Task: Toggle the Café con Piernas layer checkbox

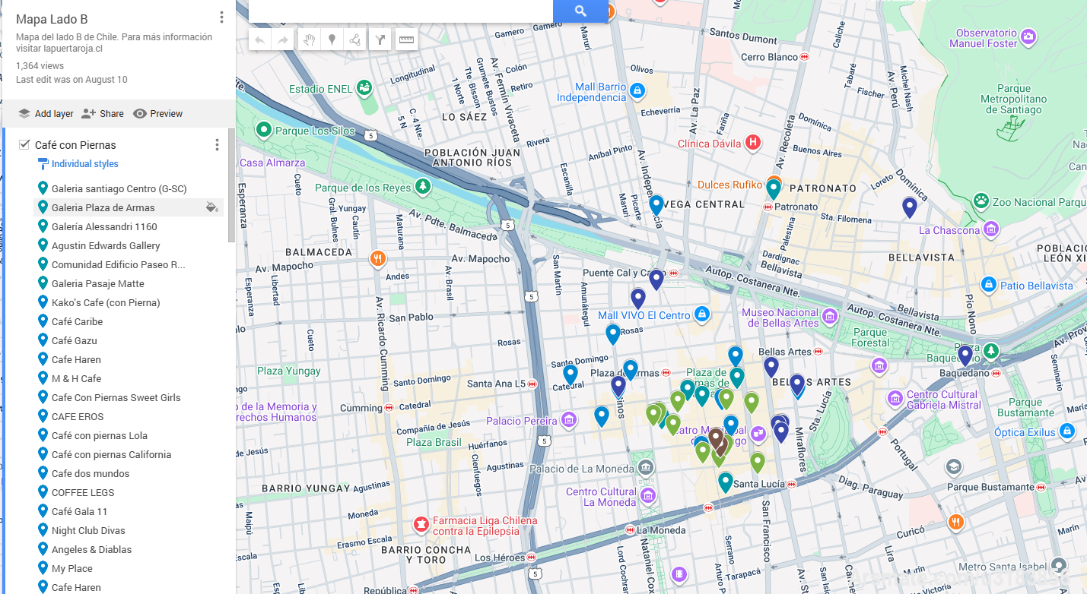Action: (x=24, y=144)
